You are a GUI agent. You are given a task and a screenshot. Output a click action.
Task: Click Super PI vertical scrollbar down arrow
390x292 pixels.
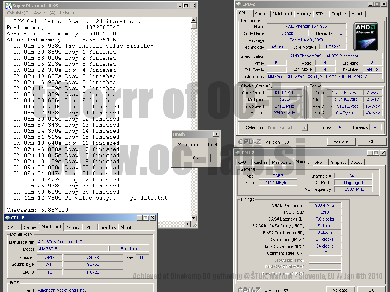click(194, 218)
